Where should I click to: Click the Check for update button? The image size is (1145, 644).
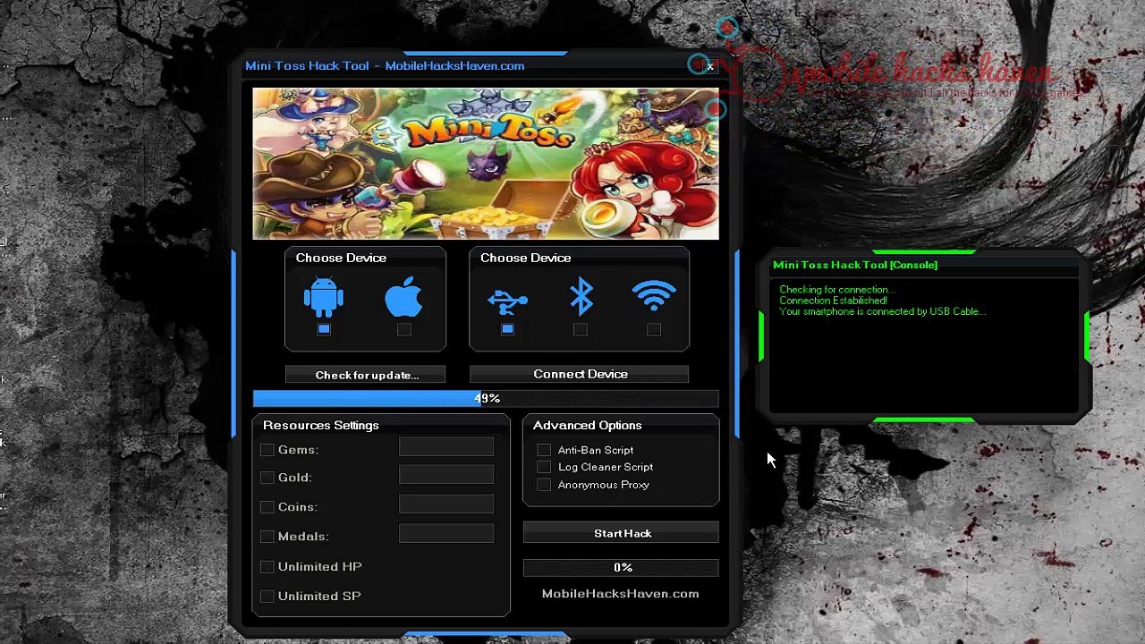pos(366,375)
